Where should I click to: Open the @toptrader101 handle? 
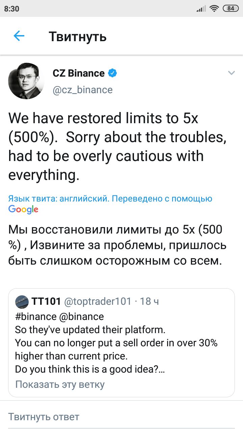98,301
